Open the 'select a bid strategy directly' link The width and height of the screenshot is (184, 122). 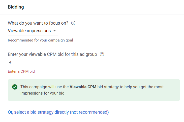(x=38, y=112)
